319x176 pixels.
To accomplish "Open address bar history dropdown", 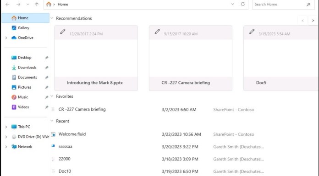I will [232, 4].
